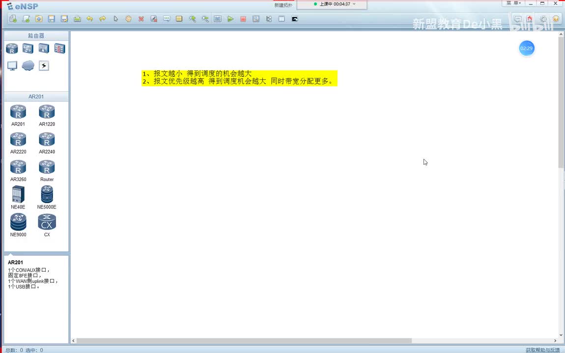Select the generic Router model
The height and width of the screenshot is (353, 565).
[47, 171]
